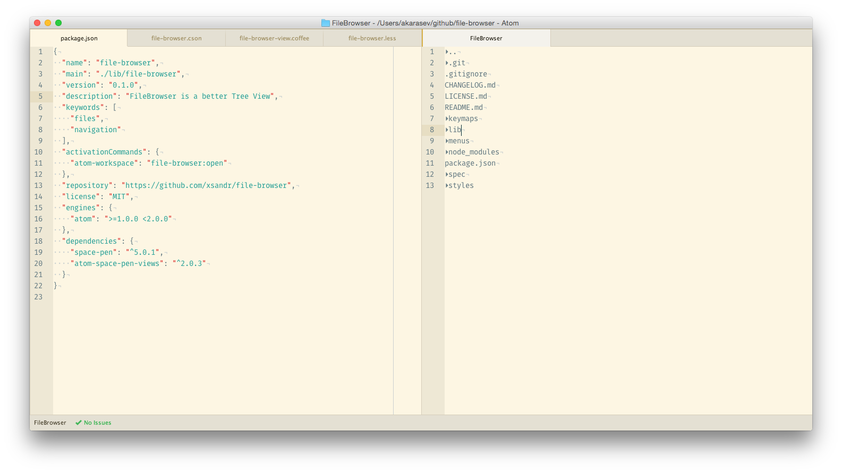Image resolution: width=842 pixels, height=473 pixels.
Task: Click the No Issues checkmark icon
Action: (79, 423)
